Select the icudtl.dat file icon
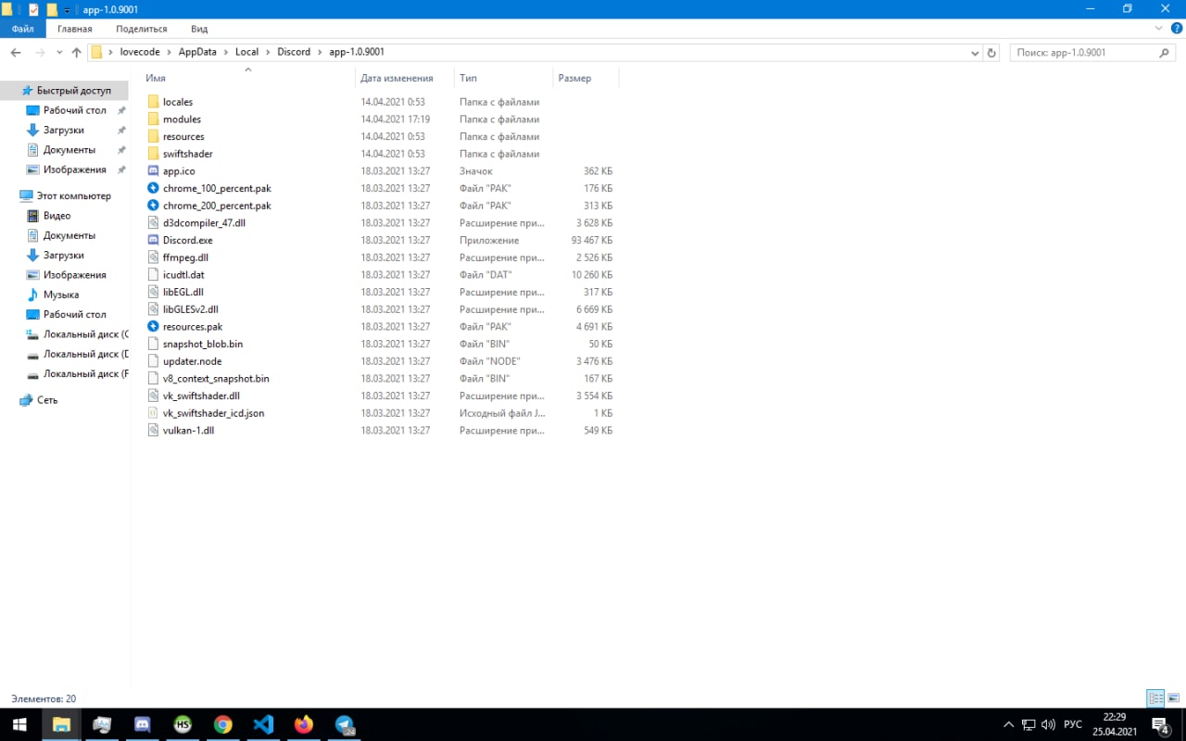Image resolution: width=1186 pixels, height=741 pixels. (154, 275)
